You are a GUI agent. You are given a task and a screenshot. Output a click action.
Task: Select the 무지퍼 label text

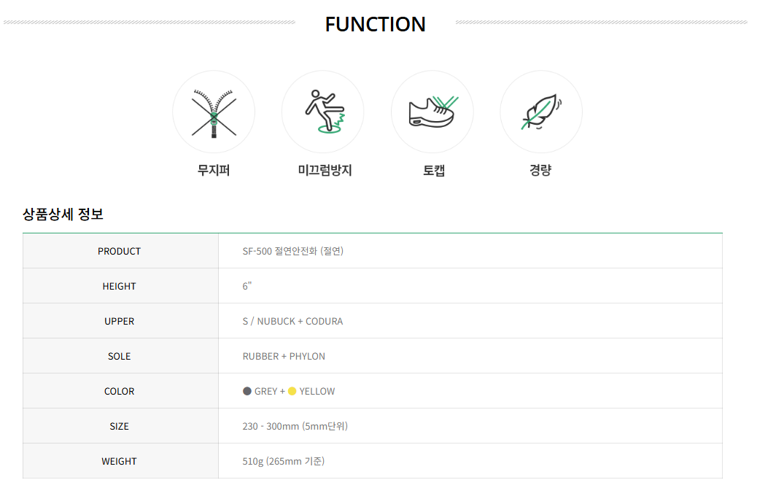point(214,171)
